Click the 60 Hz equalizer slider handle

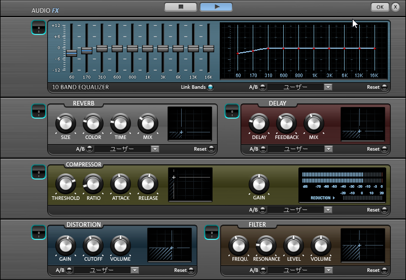(72, 52)
